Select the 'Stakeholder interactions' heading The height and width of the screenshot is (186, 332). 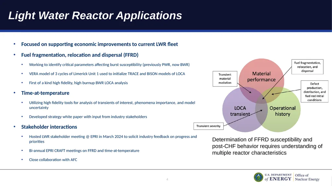click(49, 127)
